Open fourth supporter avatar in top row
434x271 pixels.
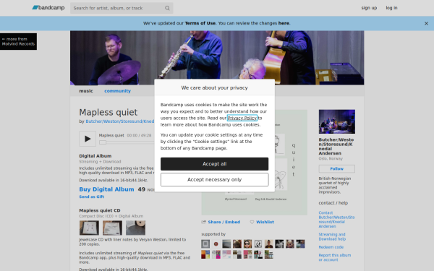[x=237, y=244]
